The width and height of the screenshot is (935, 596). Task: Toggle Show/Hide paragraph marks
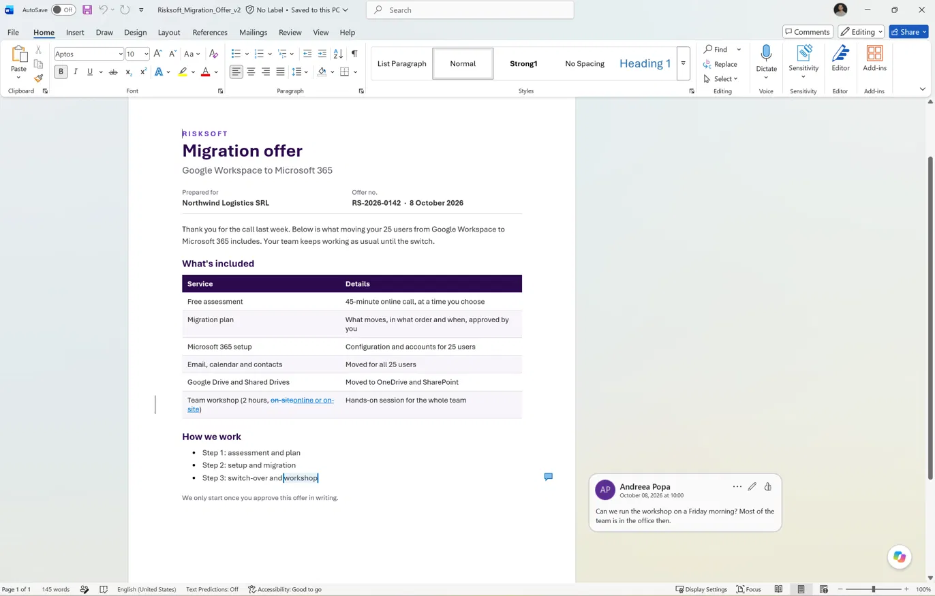[x=354, y=54]
